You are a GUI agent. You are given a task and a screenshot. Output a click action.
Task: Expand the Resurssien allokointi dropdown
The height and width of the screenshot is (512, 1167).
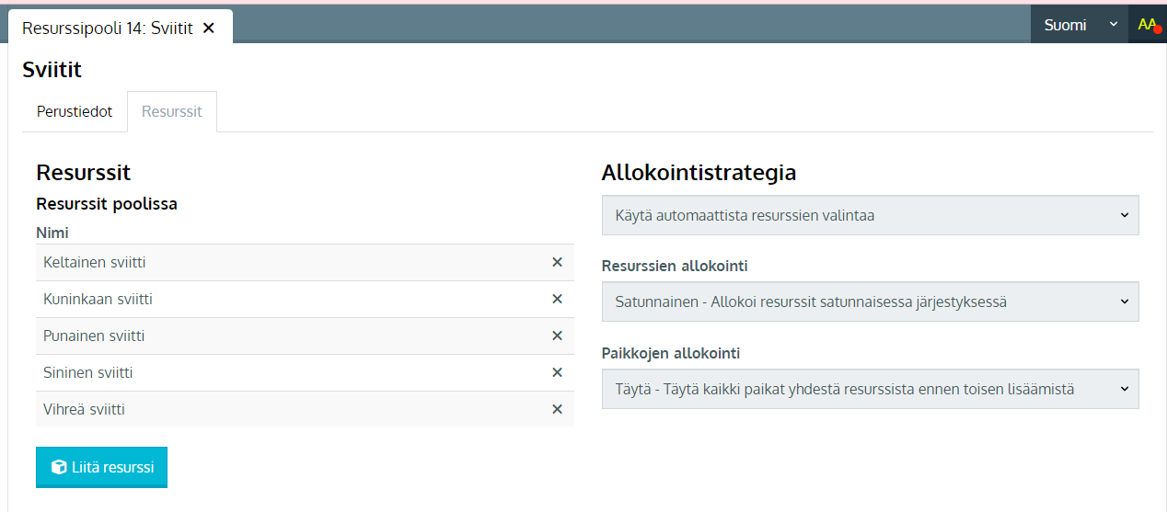[870, 302]
